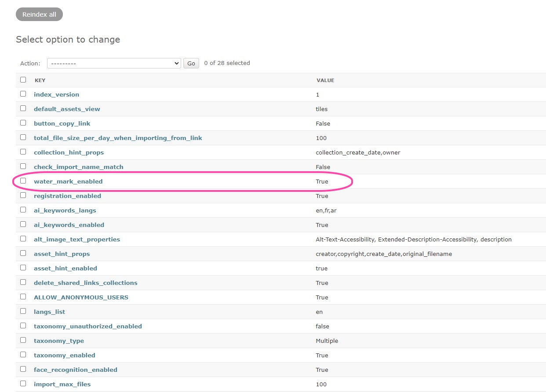Click the True value for water_mark_enabled

click(322, 181)
